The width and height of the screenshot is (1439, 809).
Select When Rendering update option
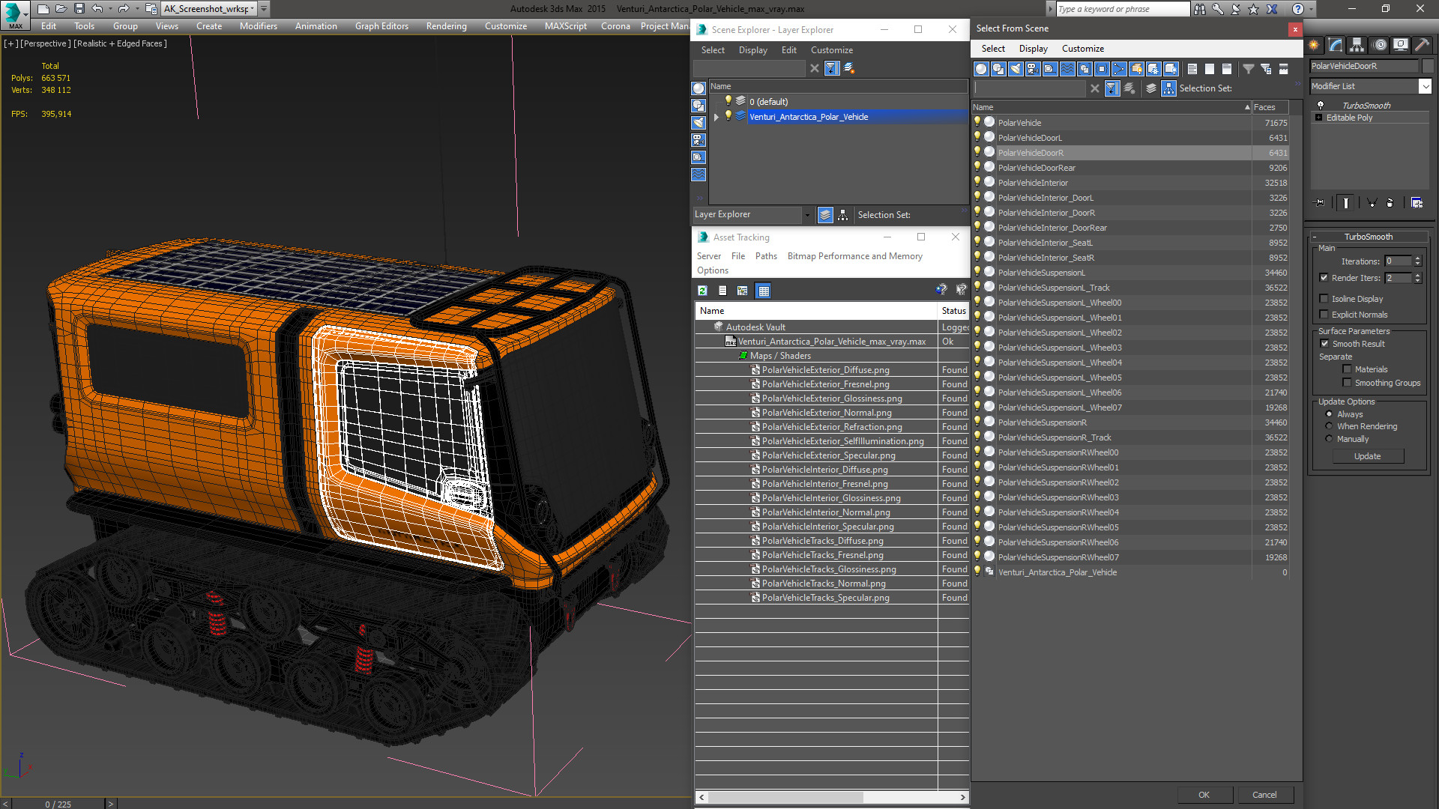(x=1329, y=426)
